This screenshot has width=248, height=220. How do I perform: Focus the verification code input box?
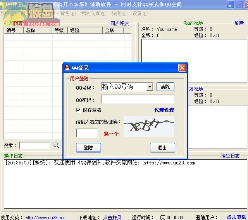tap(87, 133)
